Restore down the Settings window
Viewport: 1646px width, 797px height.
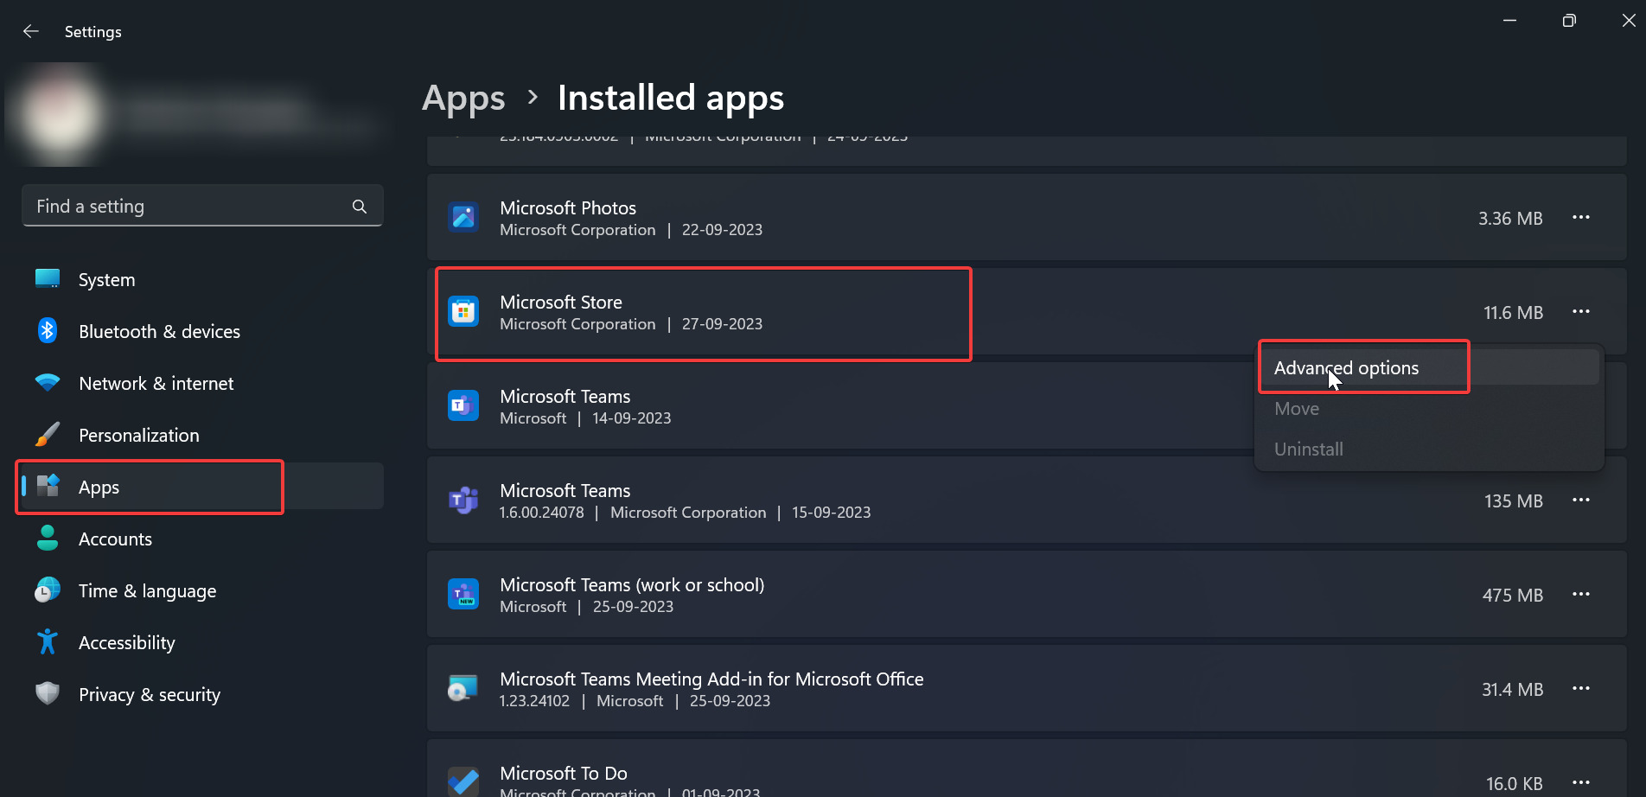tap(1569, 21)
